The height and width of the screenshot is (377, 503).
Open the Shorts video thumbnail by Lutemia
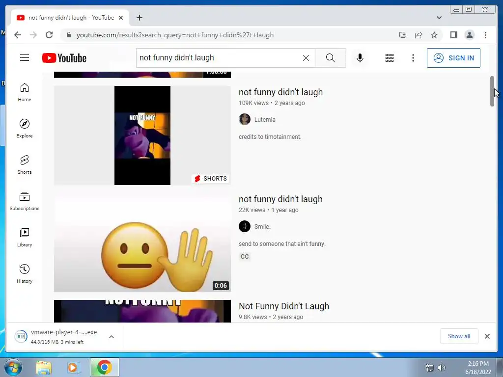pos(142,135)
